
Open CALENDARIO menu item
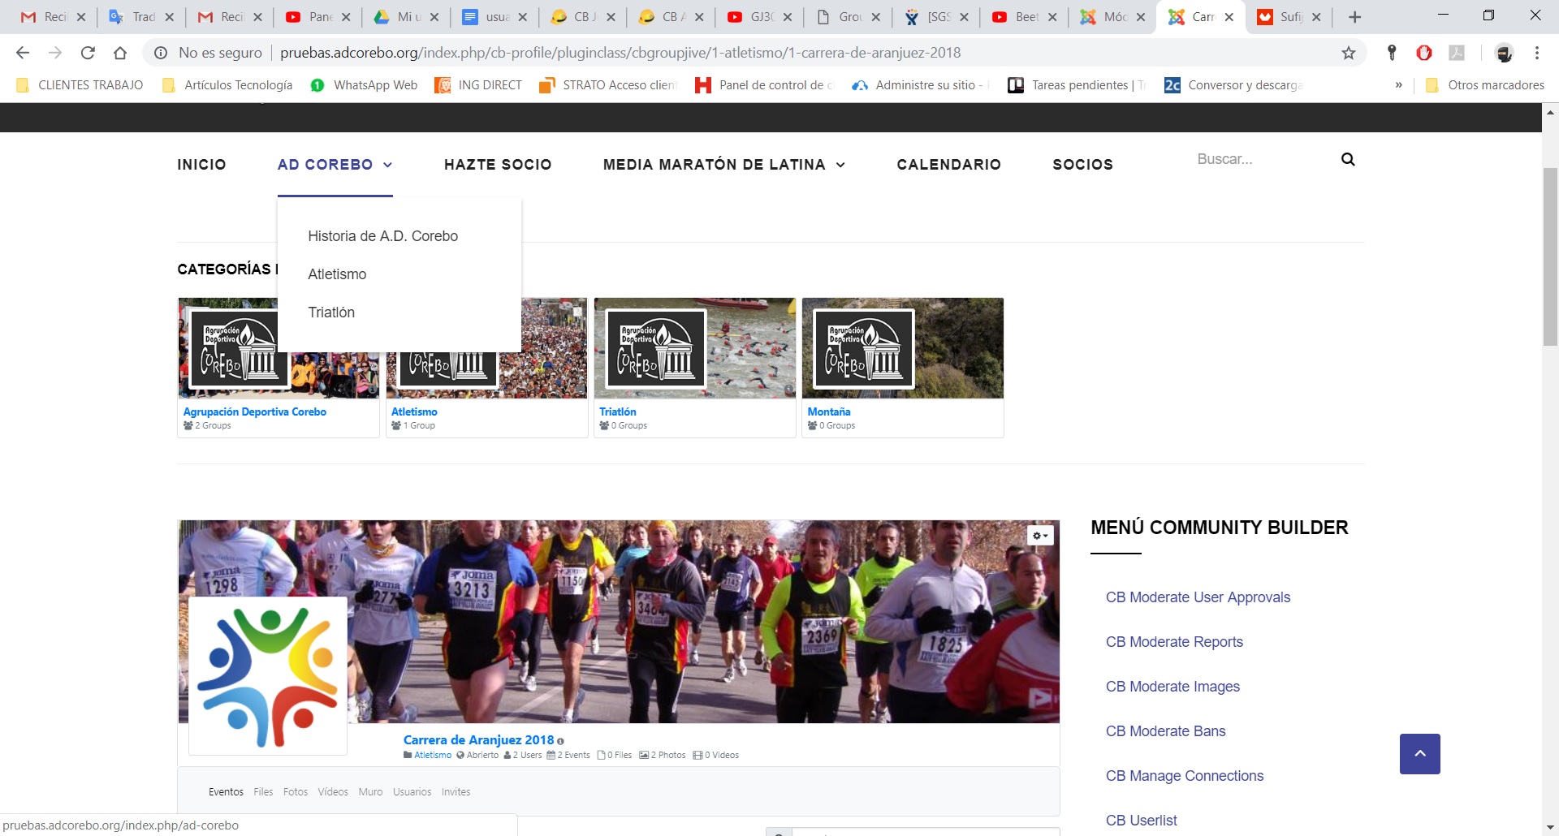coord(948,165)
